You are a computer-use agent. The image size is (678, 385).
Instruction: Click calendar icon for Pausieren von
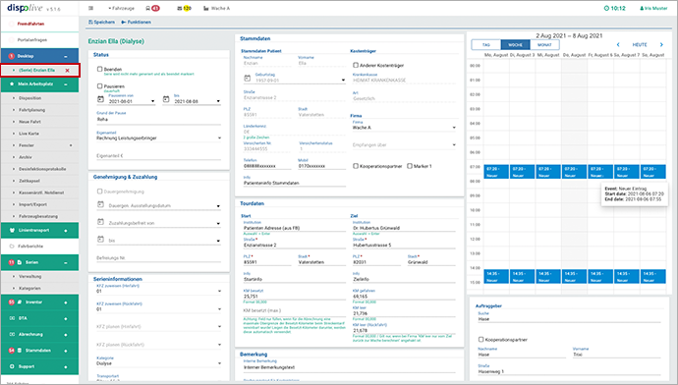[100, 99]
